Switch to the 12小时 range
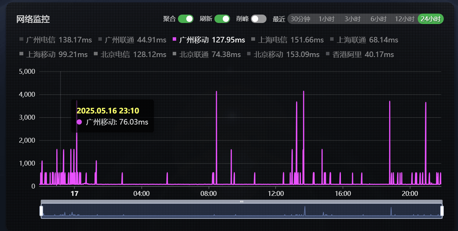 point(404,19)
